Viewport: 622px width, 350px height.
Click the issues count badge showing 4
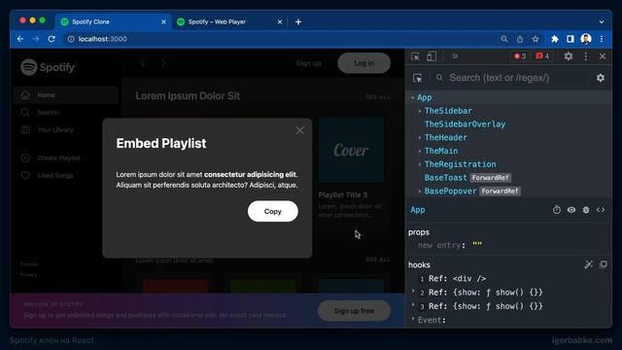pyautogui.click(x=542, y=56)
